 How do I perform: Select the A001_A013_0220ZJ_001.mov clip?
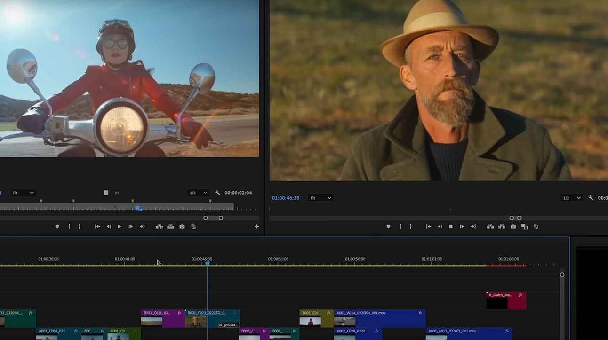(x=469, y=334)
